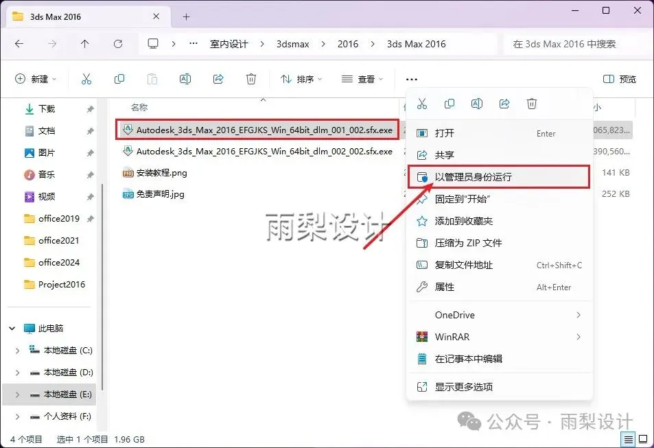Screen dimensions: 654x448
Task: Open 图片 in the sidebar
Action: [47, 153]
